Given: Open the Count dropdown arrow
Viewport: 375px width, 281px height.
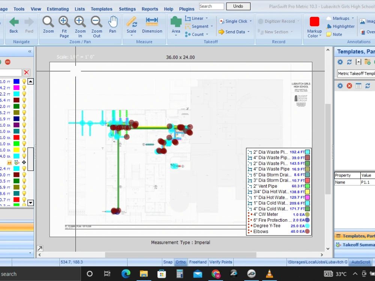Looking at the screenshot, I should click(x=207, y=34).
